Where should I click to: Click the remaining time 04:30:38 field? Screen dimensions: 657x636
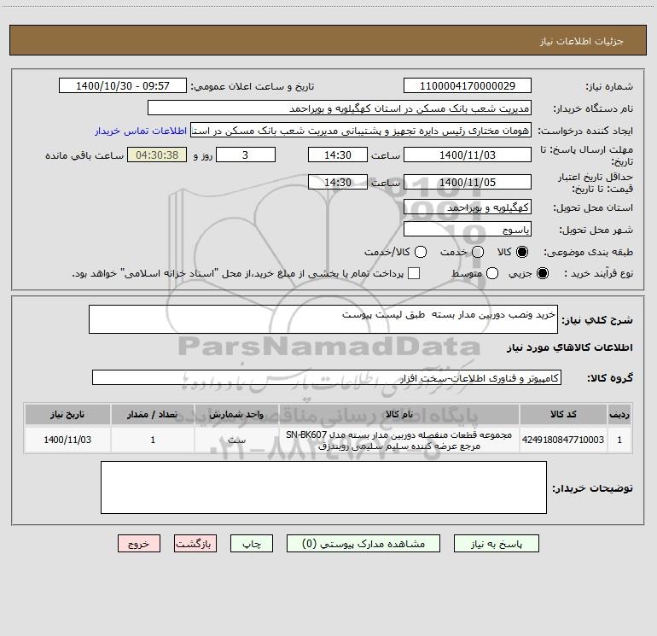(x=157, y=155)
